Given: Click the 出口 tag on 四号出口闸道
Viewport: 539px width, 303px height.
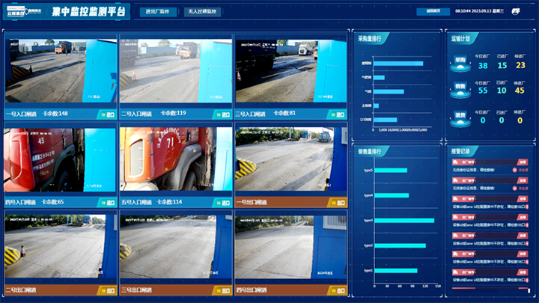Looking at the screenshot, I should coord(338,290).
